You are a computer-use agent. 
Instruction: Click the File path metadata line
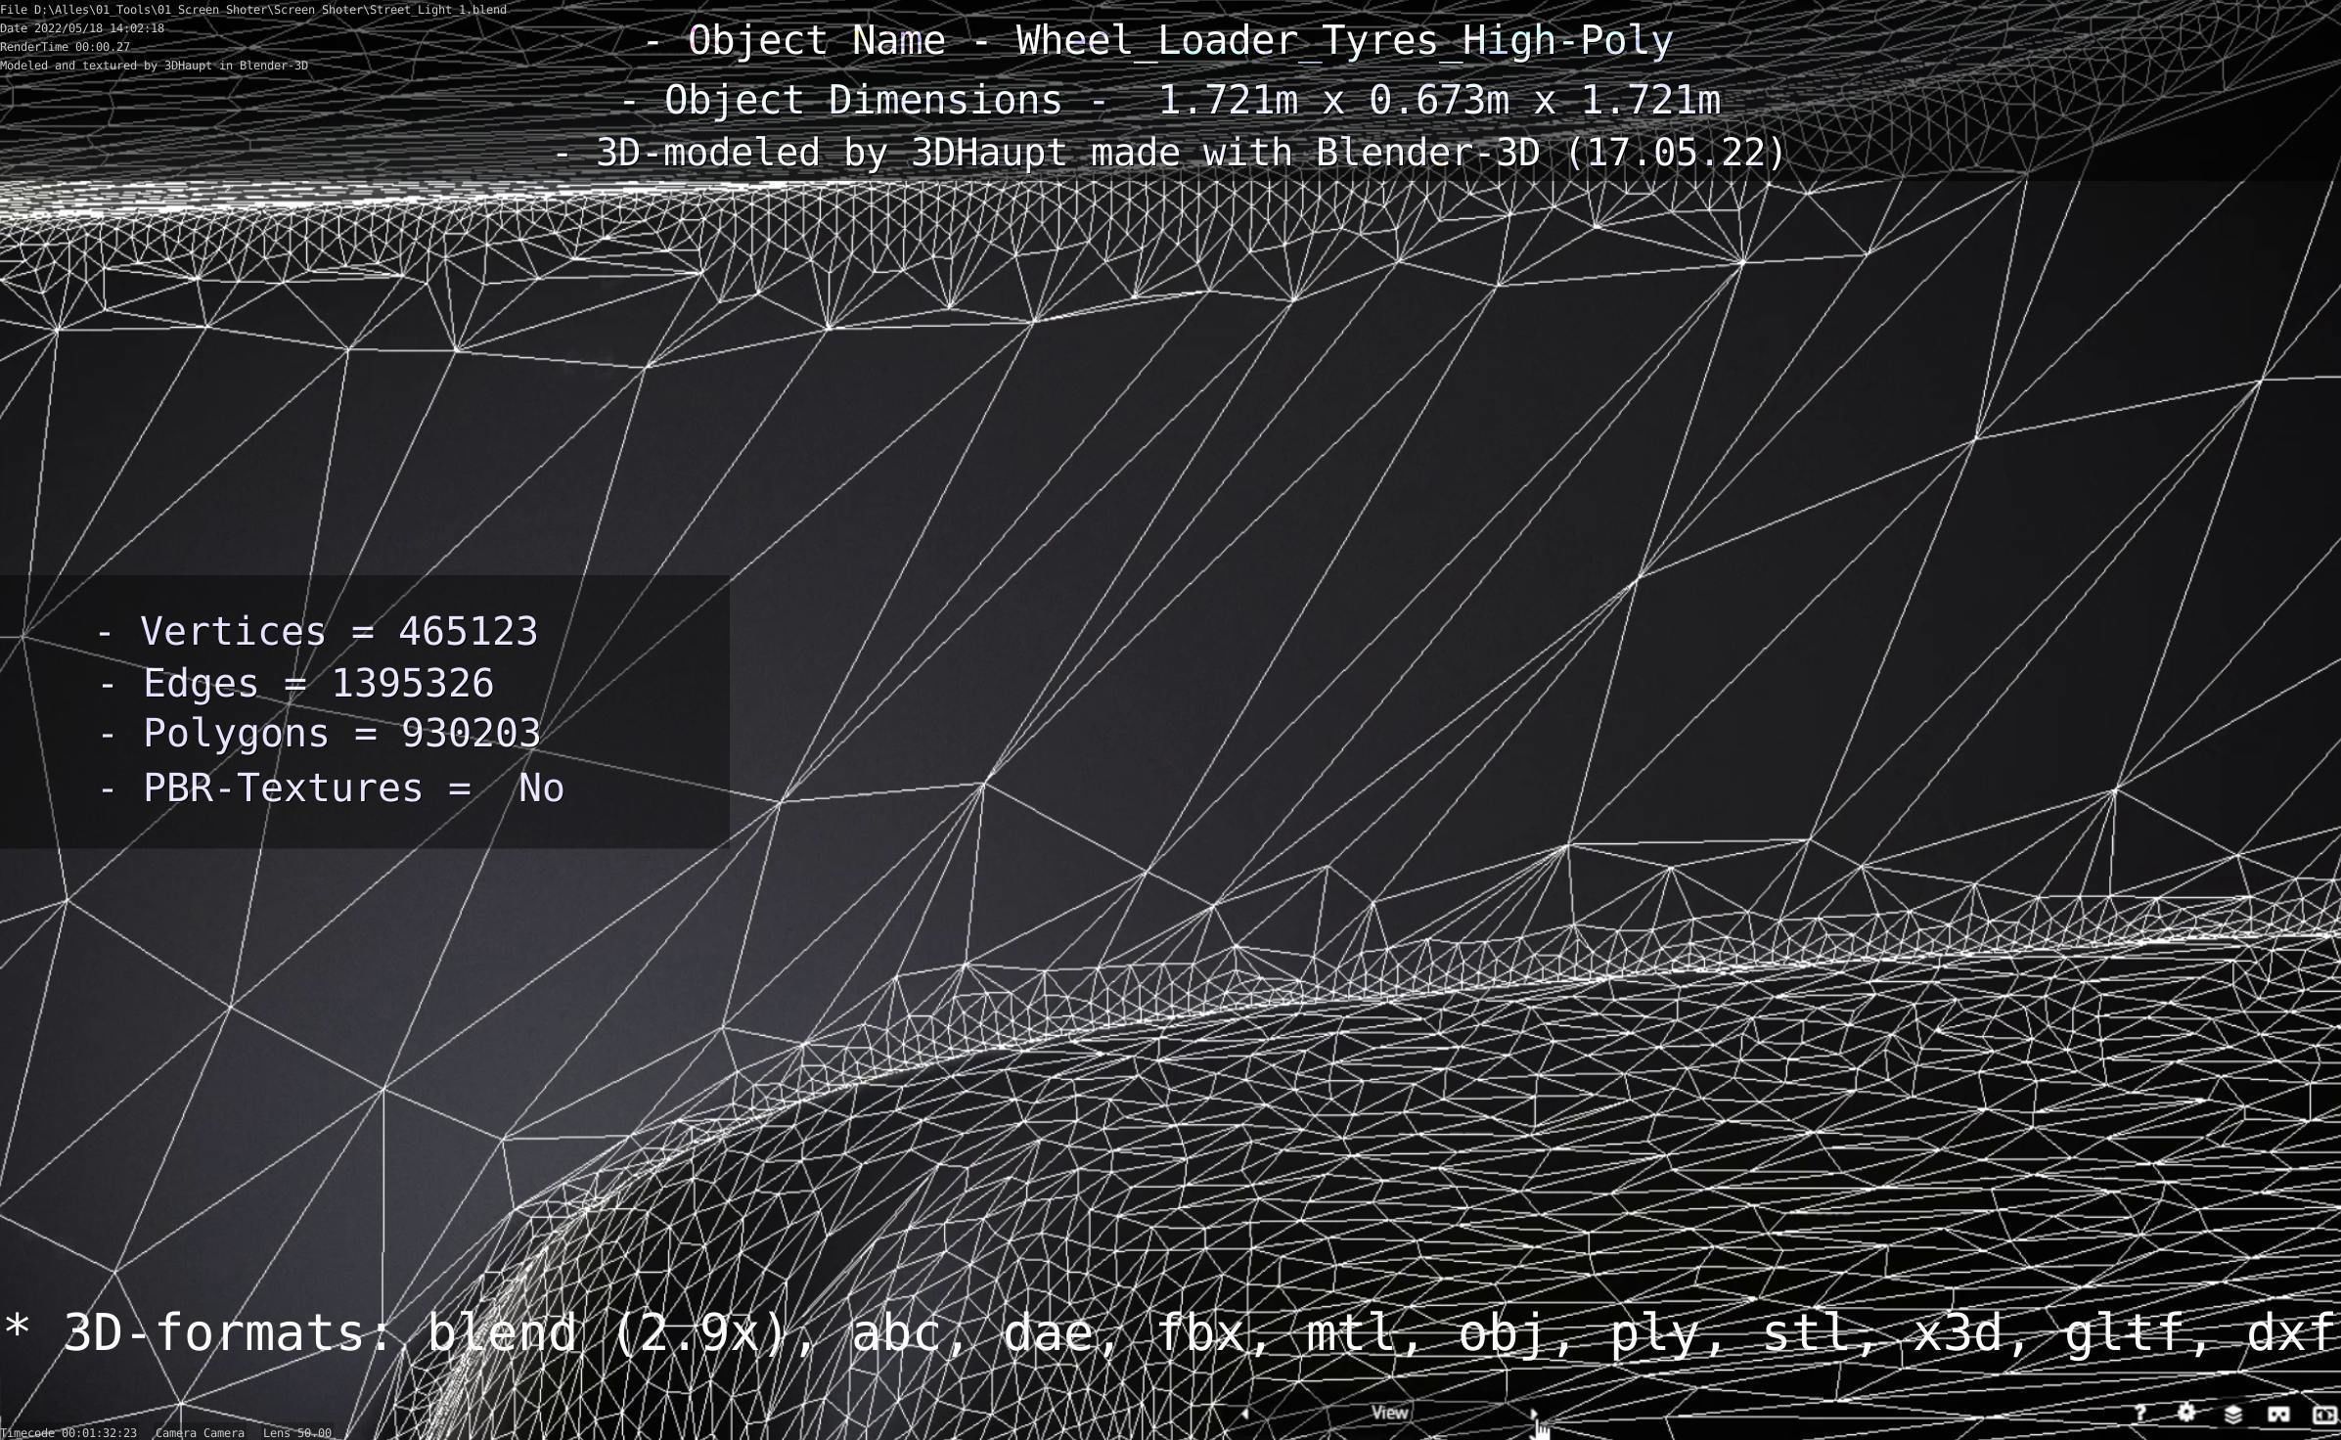(253, 10)
